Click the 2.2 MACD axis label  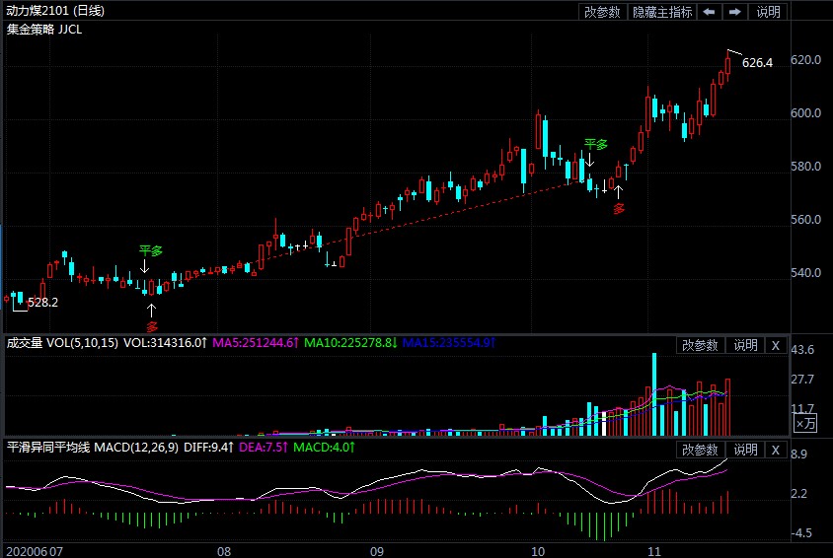point(799,494)
